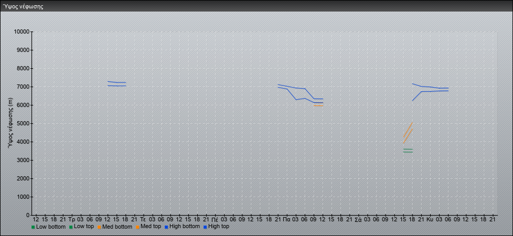Click the orange Med top legend swatch
Viewport: 513px width, 236px height.
tap(137, 227)
